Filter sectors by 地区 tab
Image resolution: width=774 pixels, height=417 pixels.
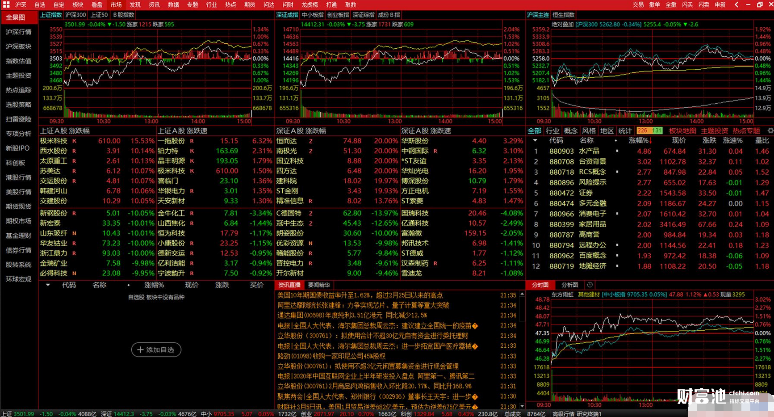(x=607, y=131)
